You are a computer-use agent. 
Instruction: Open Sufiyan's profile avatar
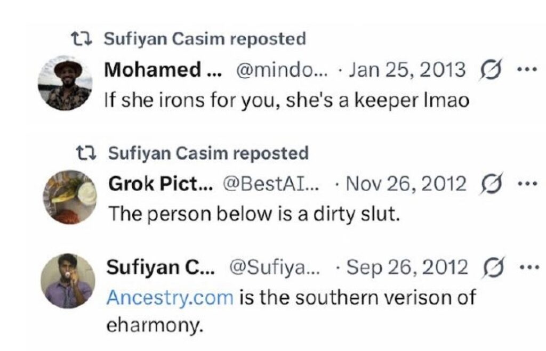[x=68, y=281]
